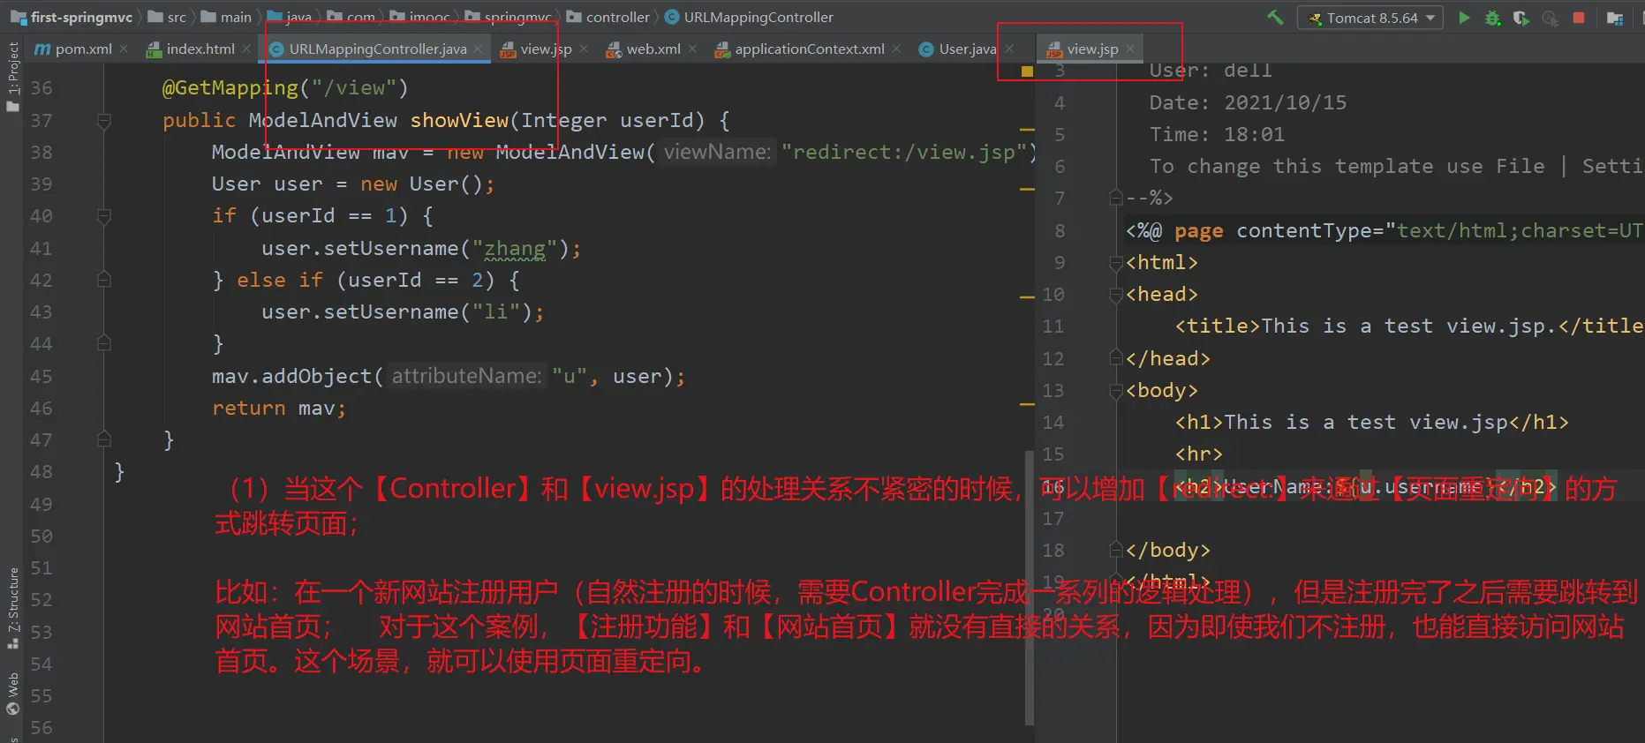This screenshot has height=743, width=1645.
Task: Build the project with the hammer icon
Action: pyautogui.click(x=1275, y=17)
